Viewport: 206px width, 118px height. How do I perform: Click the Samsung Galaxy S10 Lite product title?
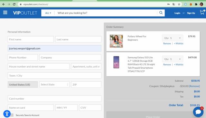[141, 64]
